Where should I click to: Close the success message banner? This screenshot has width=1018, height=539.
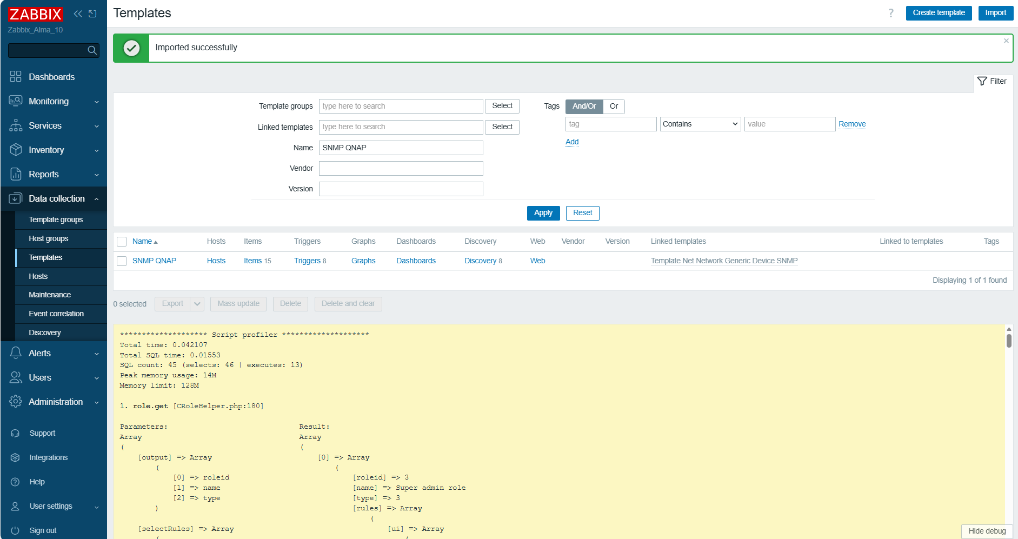[x=1006, y=41]
